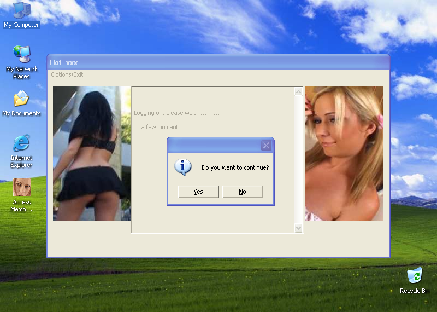
Task: Click the scroll up arrow in the text pane
Action: pyautogui.click(x=298, y=91)
